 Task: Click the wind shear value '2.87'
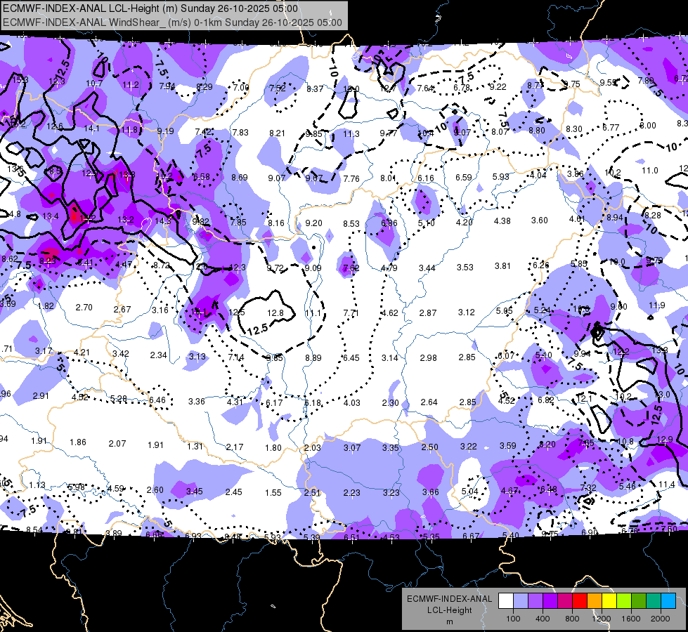[x=428, y=312]
